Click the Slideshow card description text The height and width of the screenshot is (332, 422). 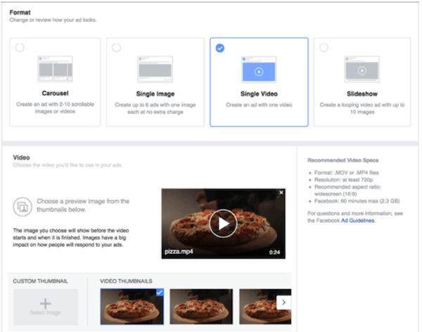tap(362, 108)
